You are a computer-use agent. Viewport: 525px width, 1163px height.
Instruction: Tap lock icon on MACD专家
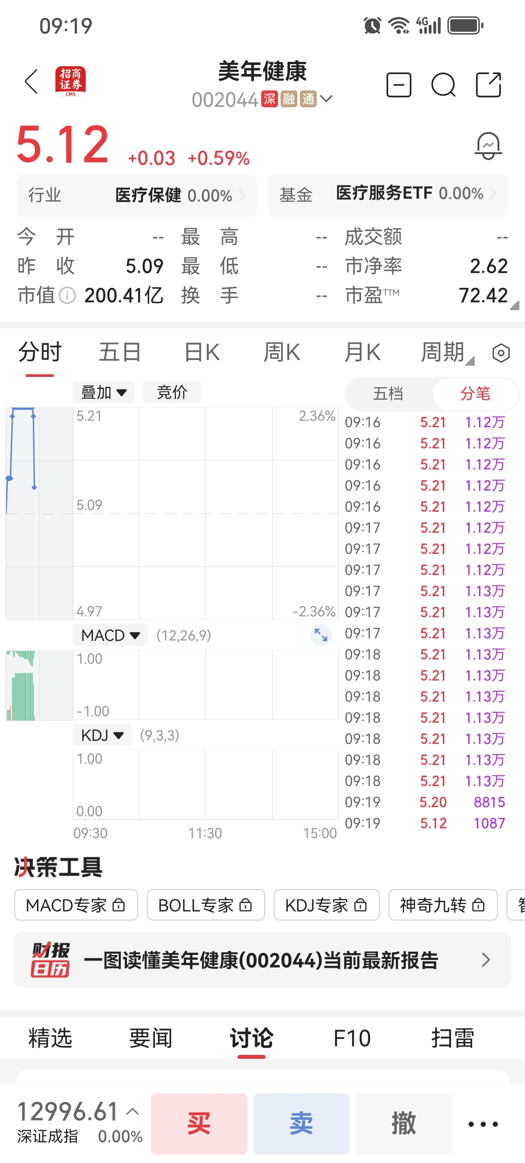(119, 905)
